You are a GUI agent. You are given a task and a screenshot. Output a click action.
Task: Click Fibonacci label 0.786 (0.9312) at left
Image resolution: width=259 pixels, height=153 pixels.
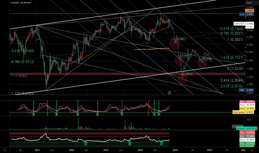pyautogui.click(x=23, y=62)
